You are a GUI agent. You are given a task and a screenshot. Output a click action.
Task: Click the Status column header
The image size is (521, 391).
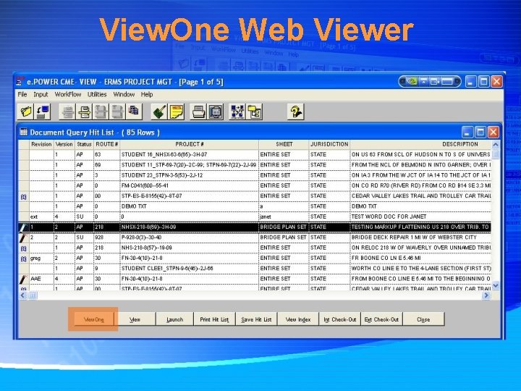84,144
